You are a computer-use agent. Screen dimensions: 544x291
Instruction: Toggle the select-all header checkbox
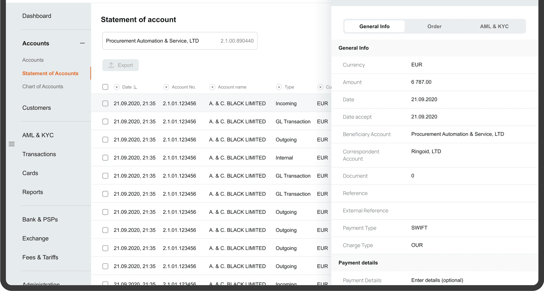point(105,87)
